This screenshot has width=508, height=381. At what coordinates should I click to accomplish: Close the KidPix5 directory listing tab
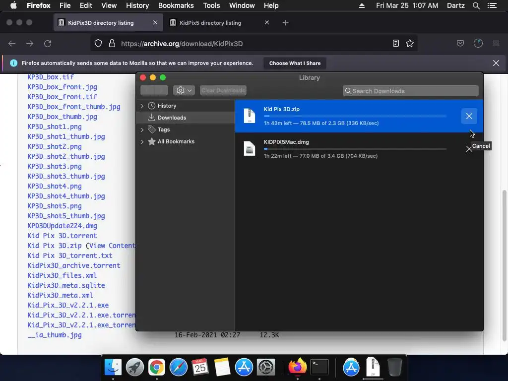(x=266, y=22)
